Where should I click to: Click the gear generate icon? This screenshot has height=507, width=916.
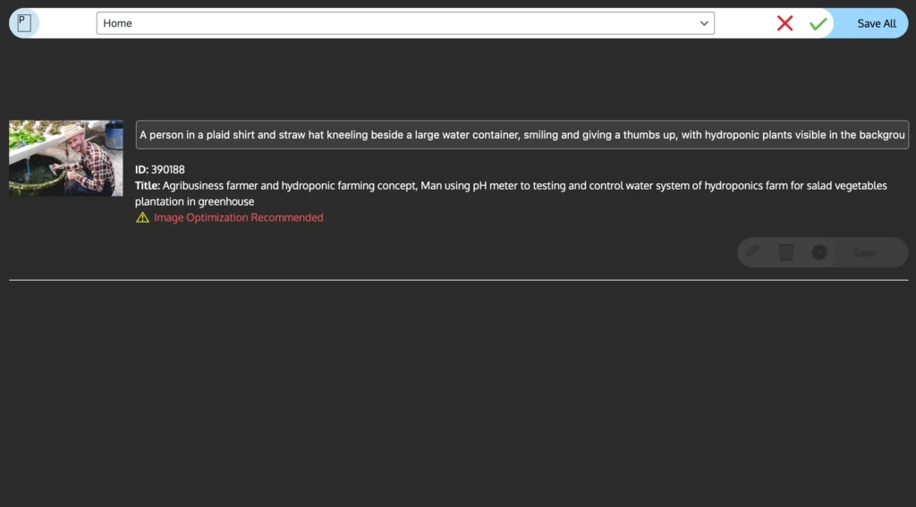tap(818, 253)
